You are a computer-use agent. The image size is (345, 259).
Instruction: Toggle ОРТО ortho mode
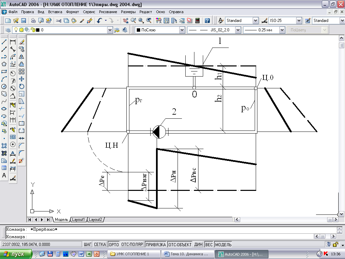114,244
